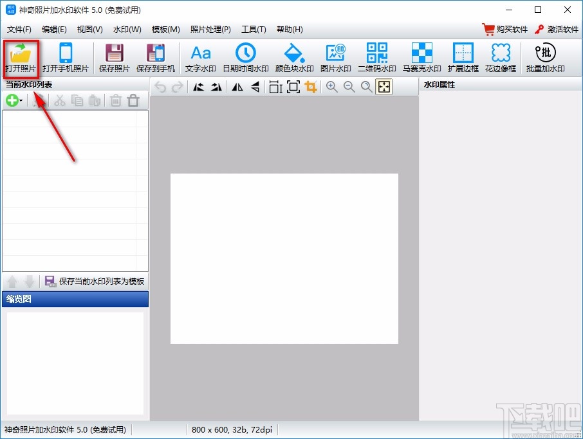Open the 视图(V) menu

coord(89,30)
